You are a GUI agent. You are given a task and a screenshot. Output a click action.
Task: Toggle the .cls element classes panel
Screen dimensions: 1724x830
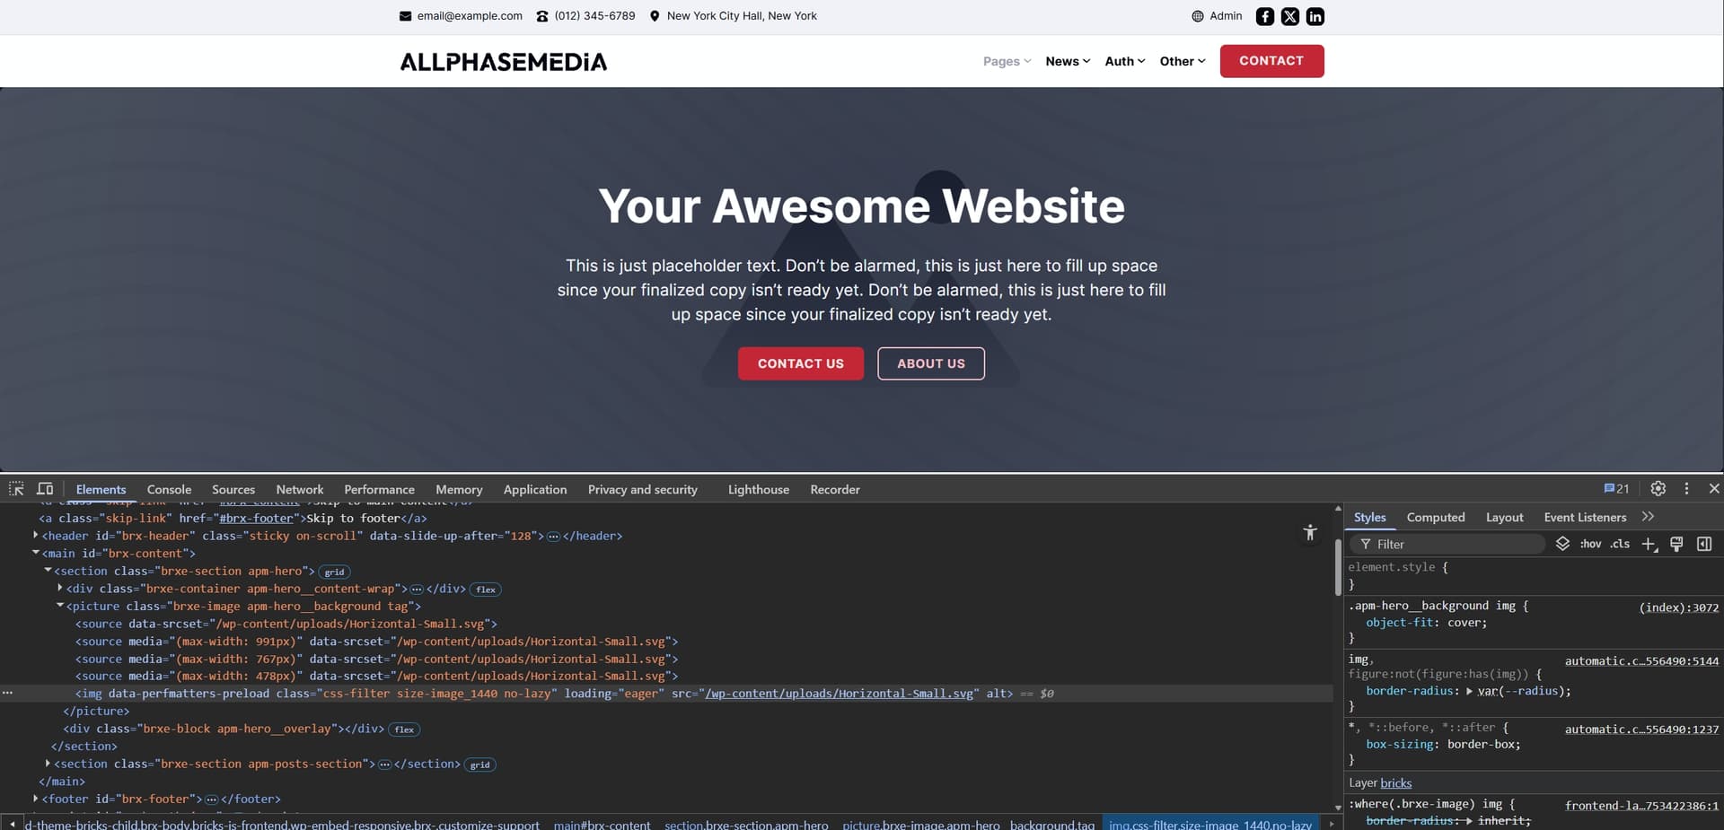point(1620,545)
